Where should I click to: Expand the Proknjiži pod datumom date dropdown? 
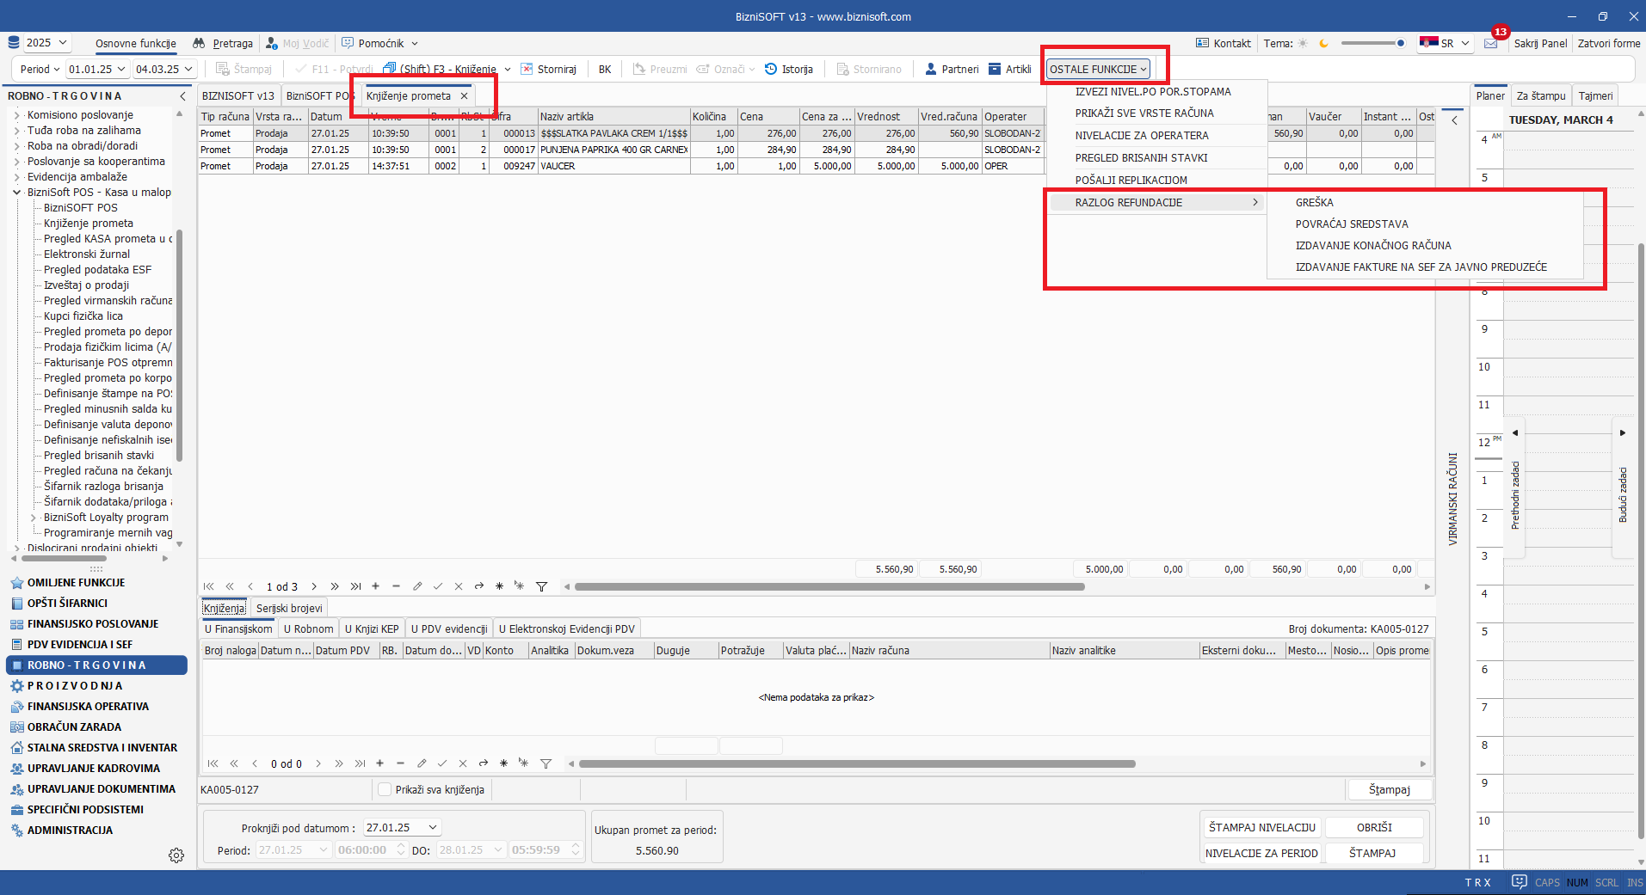[x=433, y=827]
